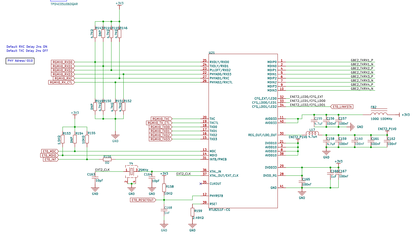Image resolution: width=413 pixels, height=234 pixels.
Task: Select the R158 10KΩ pull-up resistor
Action: click(x=164, y=188)
